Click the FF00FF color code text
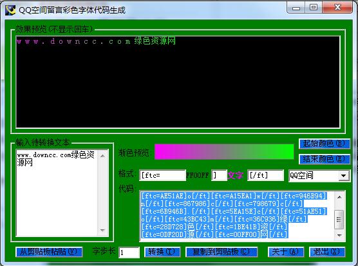 (x=198, y=175)
